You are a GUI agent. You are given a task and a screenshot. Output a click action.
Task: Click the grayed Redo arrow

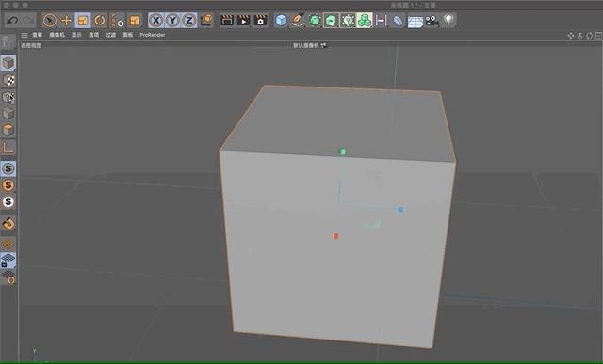28,21
